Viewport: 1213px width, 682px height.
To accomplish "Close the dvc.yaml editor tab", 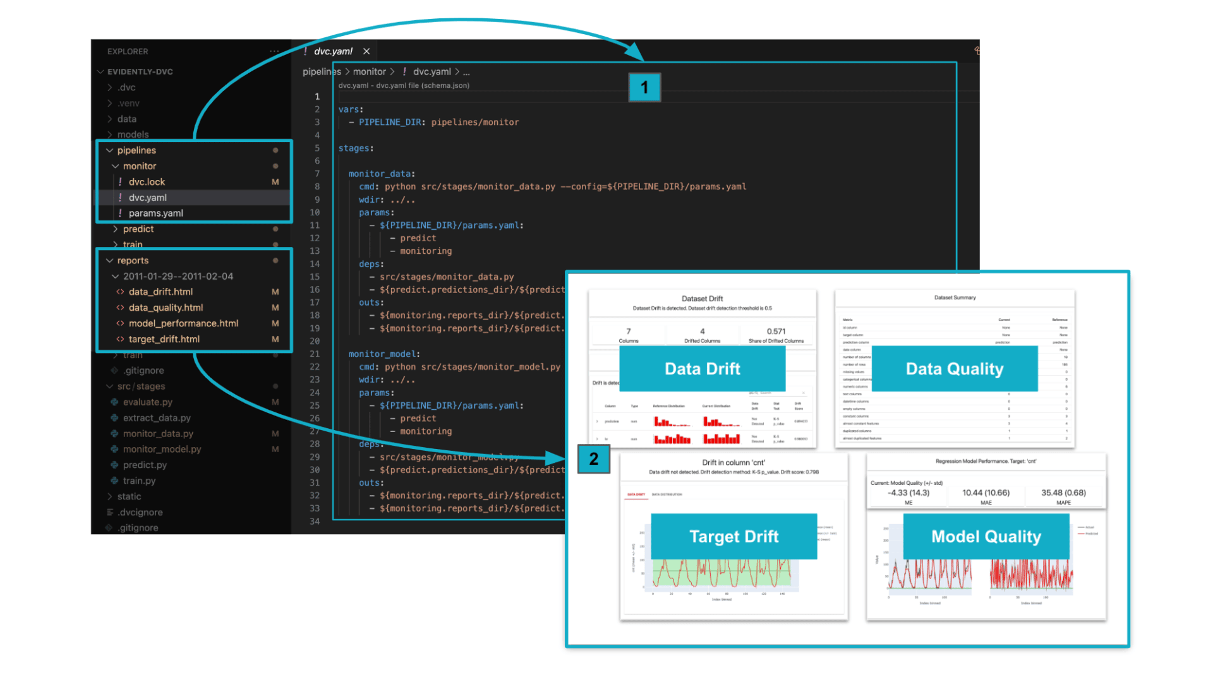I will [x=366, y=51].
